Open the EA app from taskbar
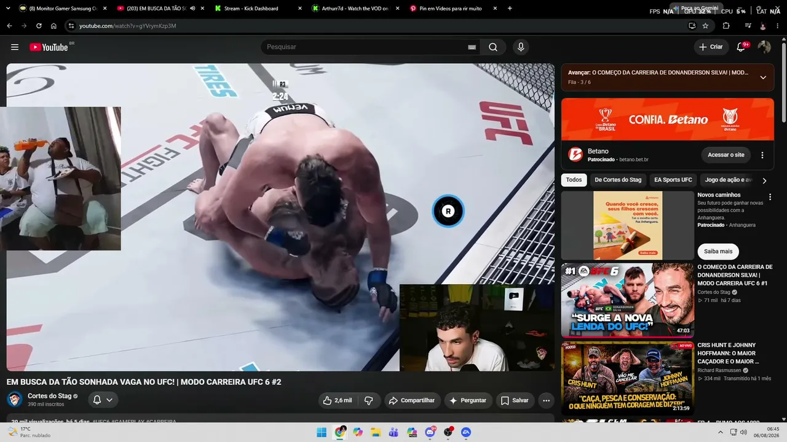Viewport: 787px width, 442px height. point(466,432)
